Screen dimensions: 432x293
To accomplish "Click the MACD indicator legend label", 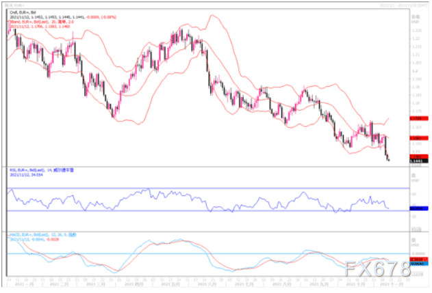I will [43, 235].
